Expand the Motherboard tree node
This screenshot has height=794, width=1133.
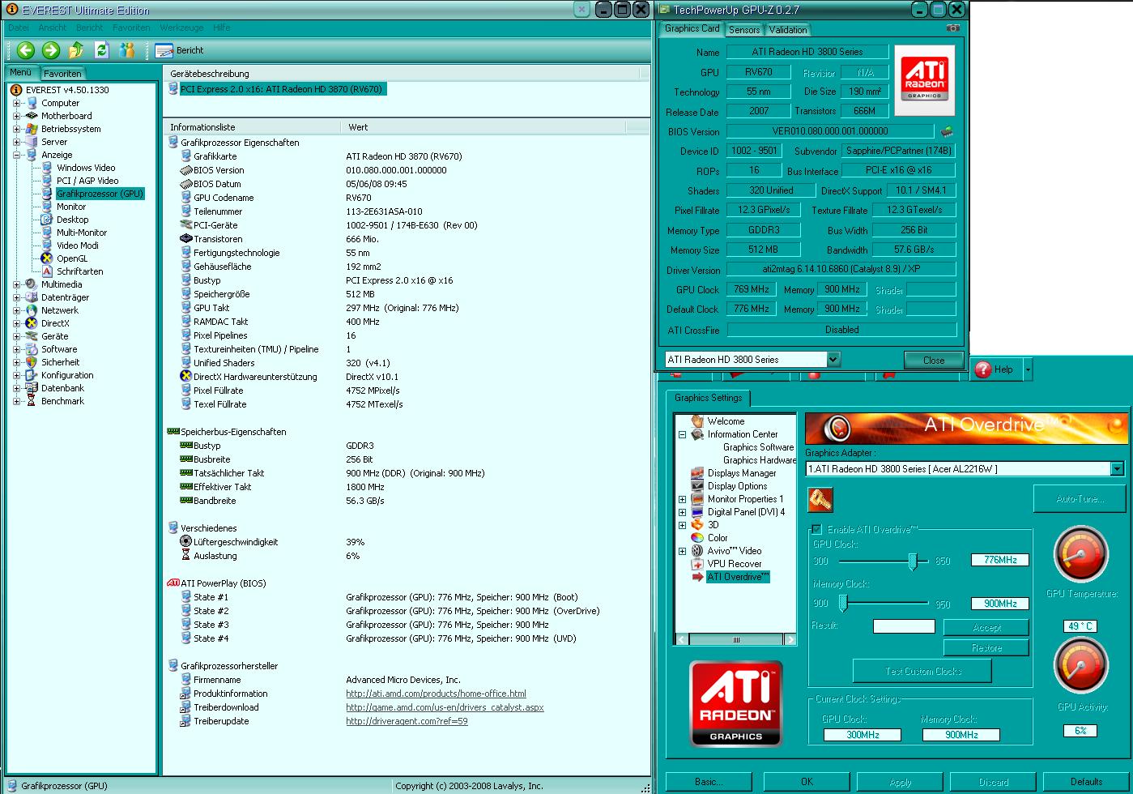coord(17,116)
